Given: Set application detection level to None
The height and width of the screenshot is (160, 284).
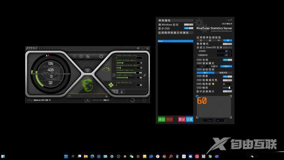Looking at the screenshot, I should [x=201, y=40].
